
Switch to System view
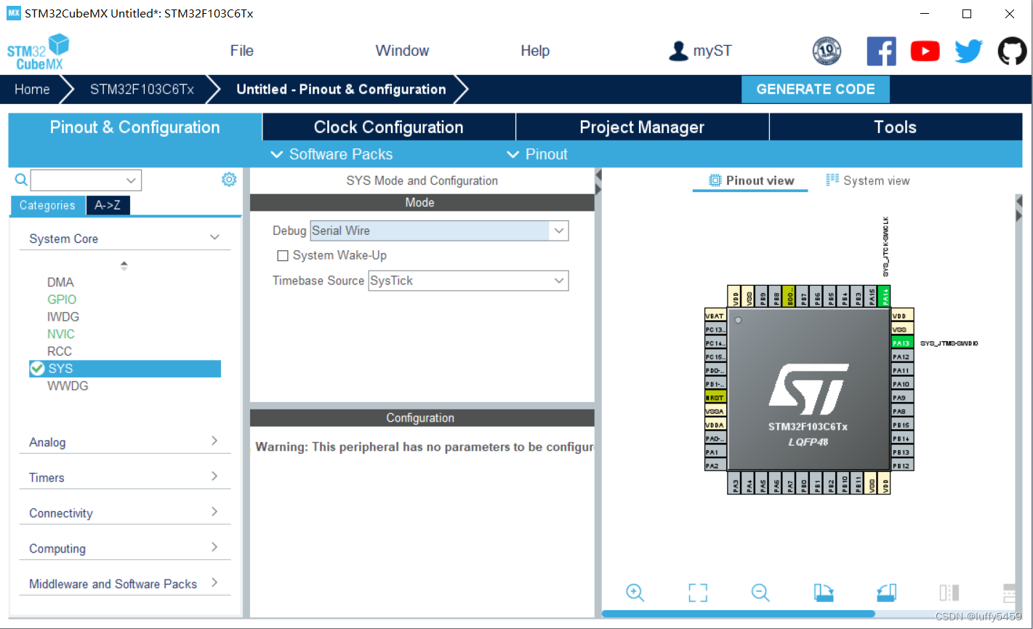[868, 181]
